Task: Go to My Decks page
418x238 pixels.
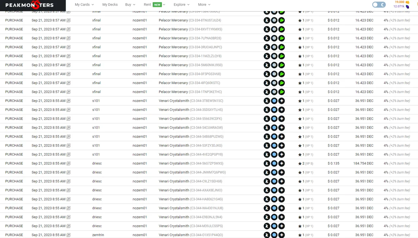Action: coord(110,5)
